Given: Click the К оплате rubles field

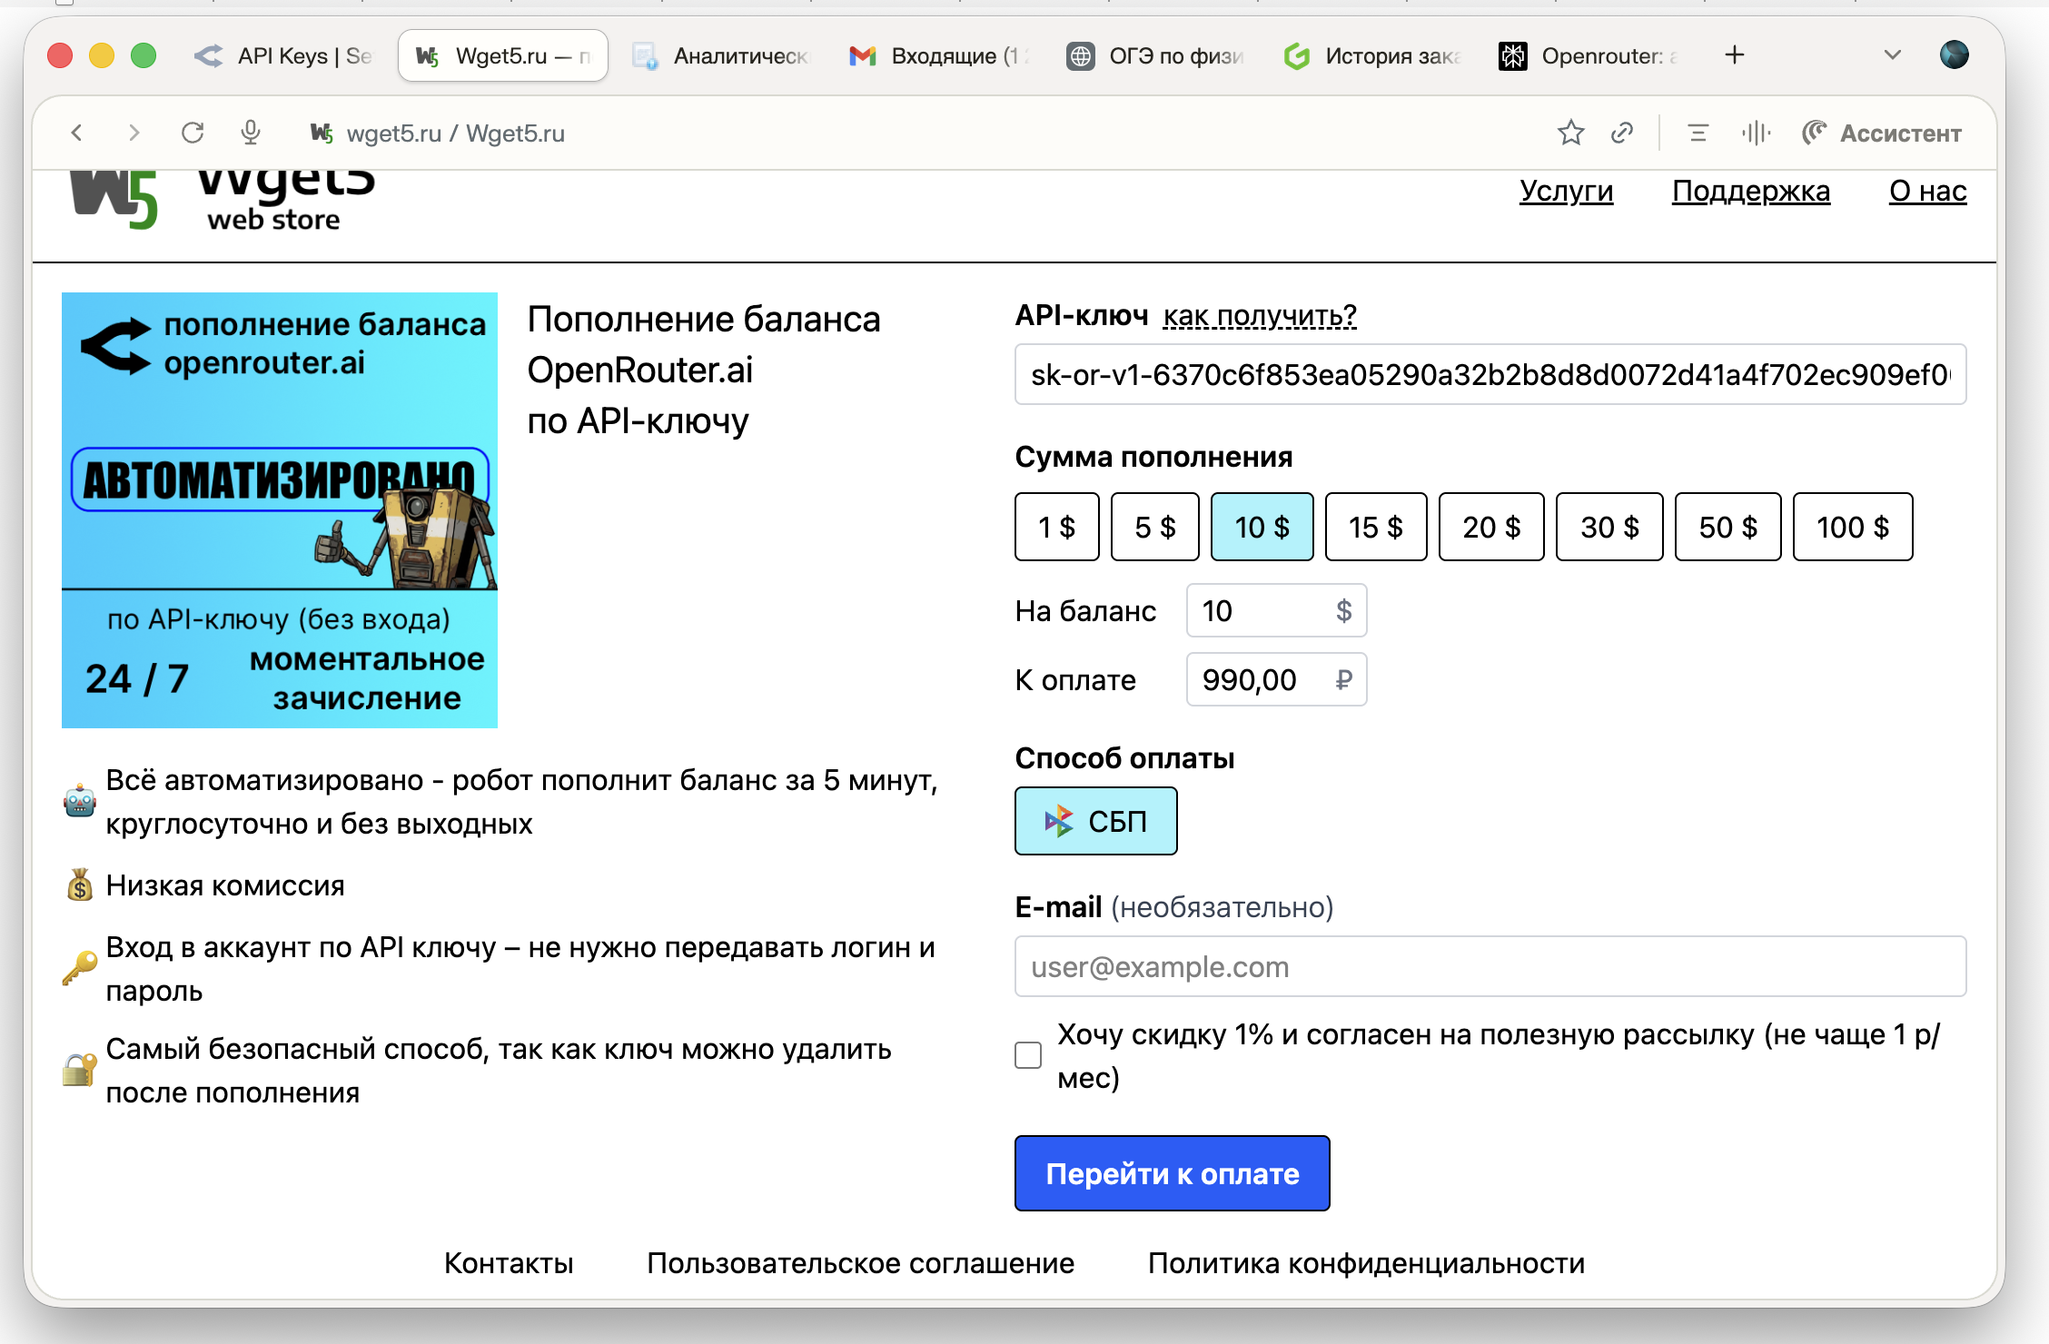Looking at the screenshot, I should pos(1276,679).
